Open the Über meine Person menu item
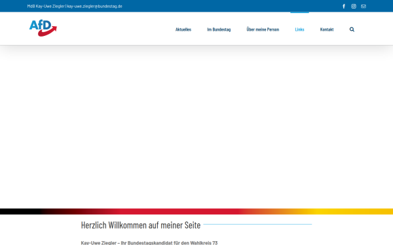The width and height of the screenshot is (393, 245). point(263,29)
